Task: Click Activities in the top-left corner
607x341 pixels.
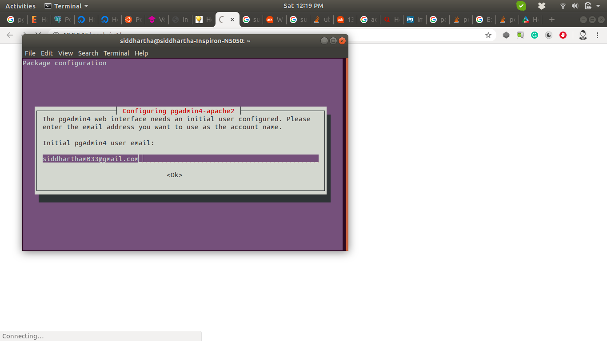Action: [20, 6]
